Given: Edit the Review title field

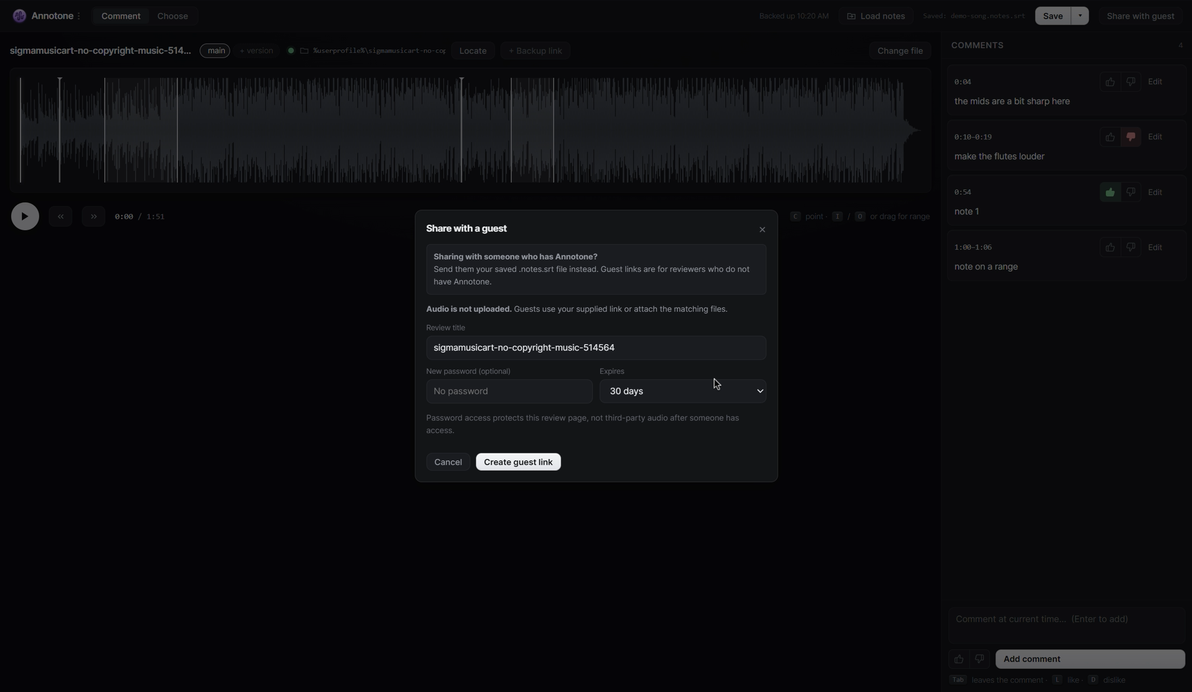Looking at the screenshot, I should (x=596, y=347).
